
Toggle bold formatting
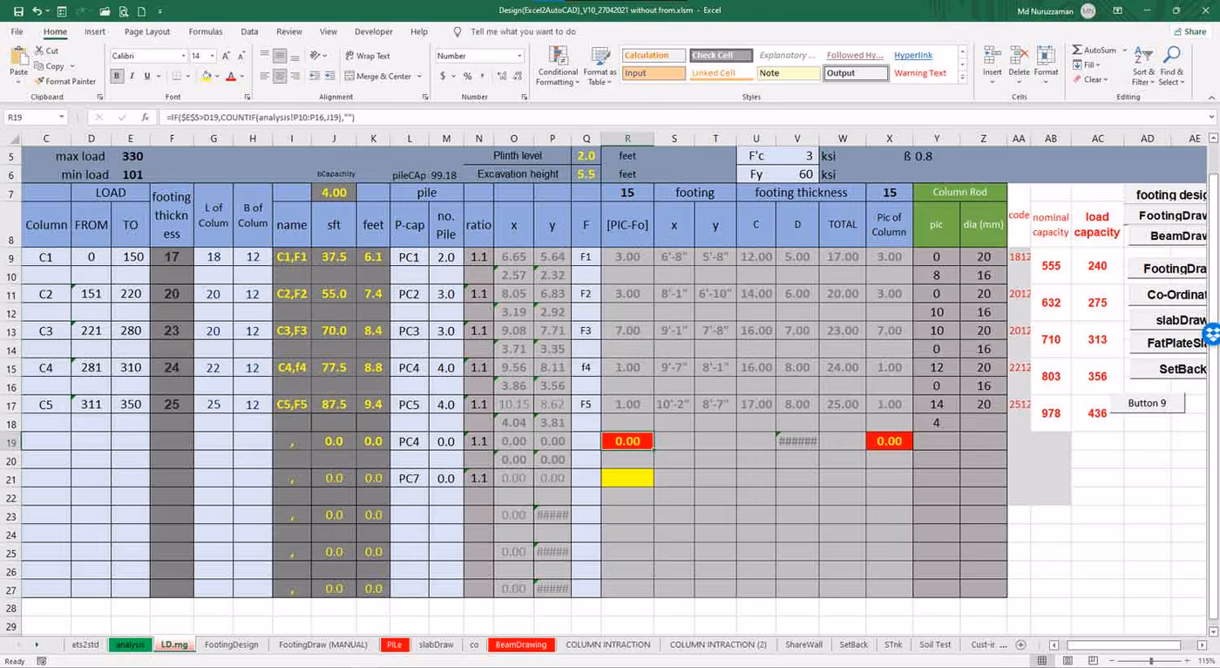117,77
